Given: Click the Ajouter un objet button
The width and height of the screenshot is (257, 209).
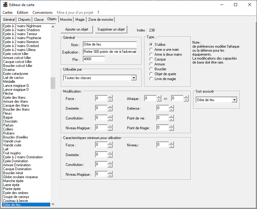Looking at the screenshot, I should [x=77, y=29].
